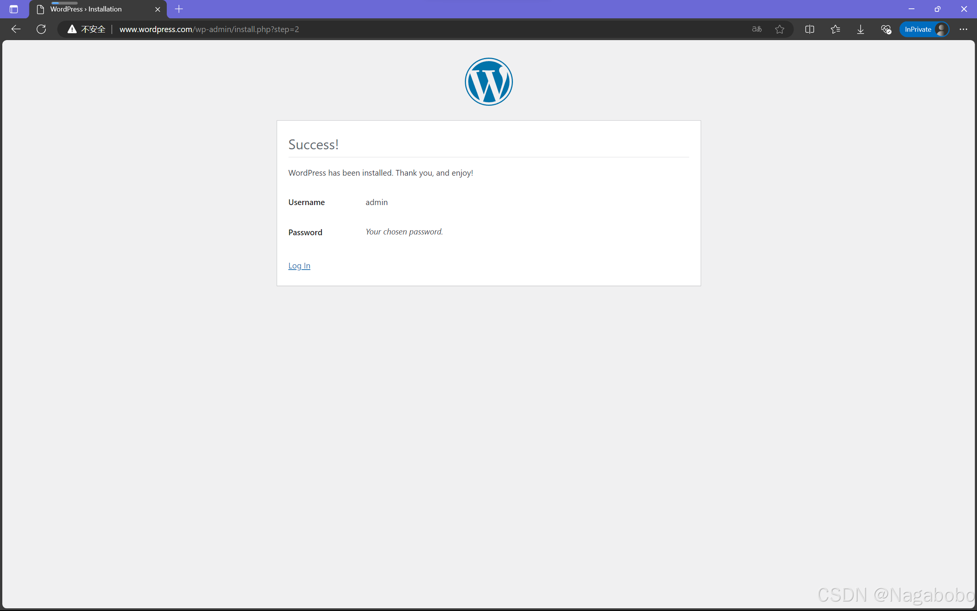The image size is (977, 611).
Task: Open a new tab
Action: [179, 9]
